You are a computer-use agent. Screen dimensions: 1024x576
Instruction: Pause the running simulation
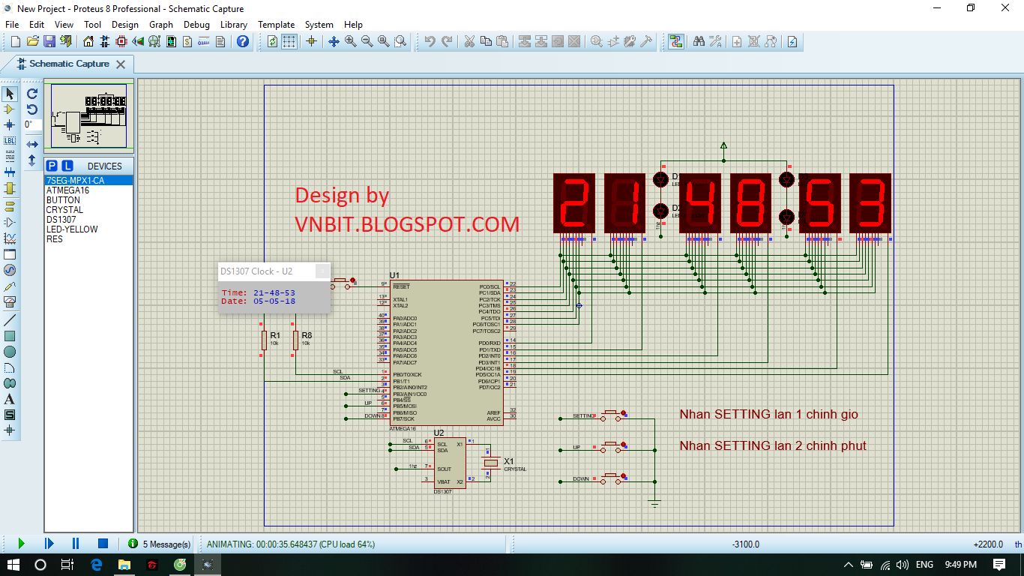(74, 544)
